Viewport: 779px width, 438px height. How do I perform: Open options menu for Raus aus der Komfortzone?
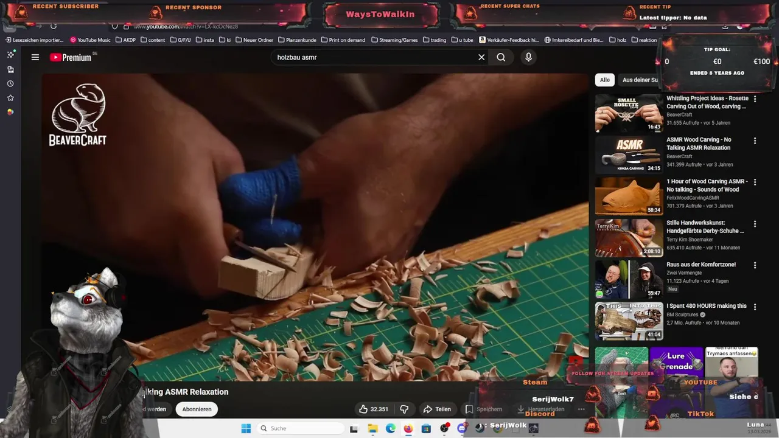tap(755, 265)
